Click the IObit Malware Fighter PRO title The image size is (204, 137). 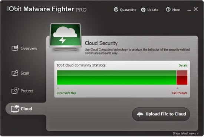tap(47, 9)
